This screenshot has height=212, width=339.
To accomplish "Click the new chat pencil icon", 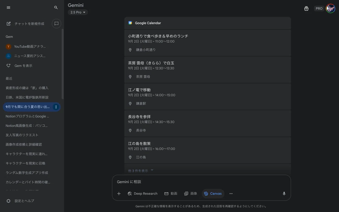I will 9,24.
